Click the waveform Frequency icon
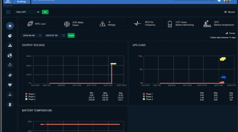 (137, 23)
